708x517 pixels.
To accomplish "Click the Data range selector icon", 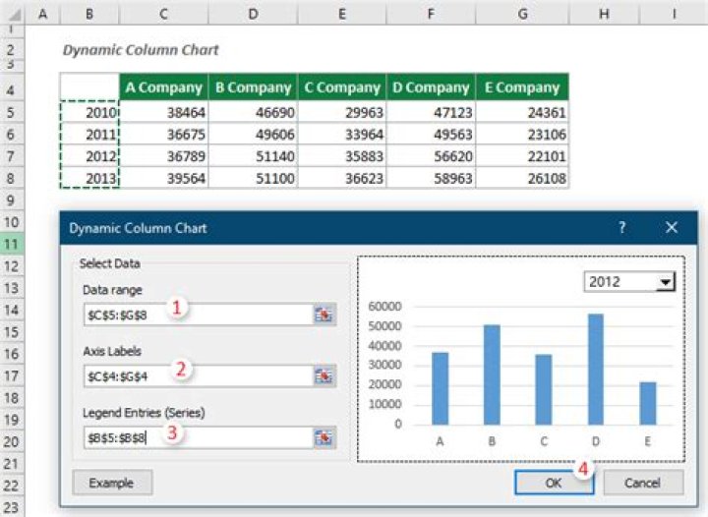I will pos(324,315).
